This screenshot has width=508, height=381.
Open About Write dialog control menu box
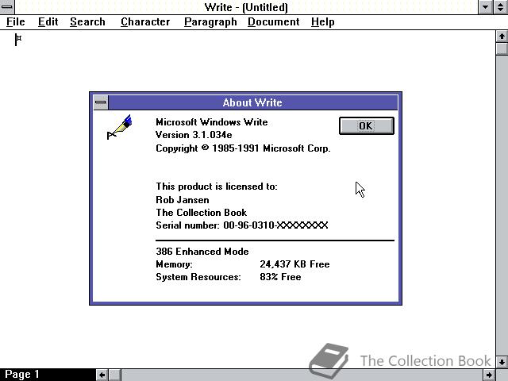[101, 102]
